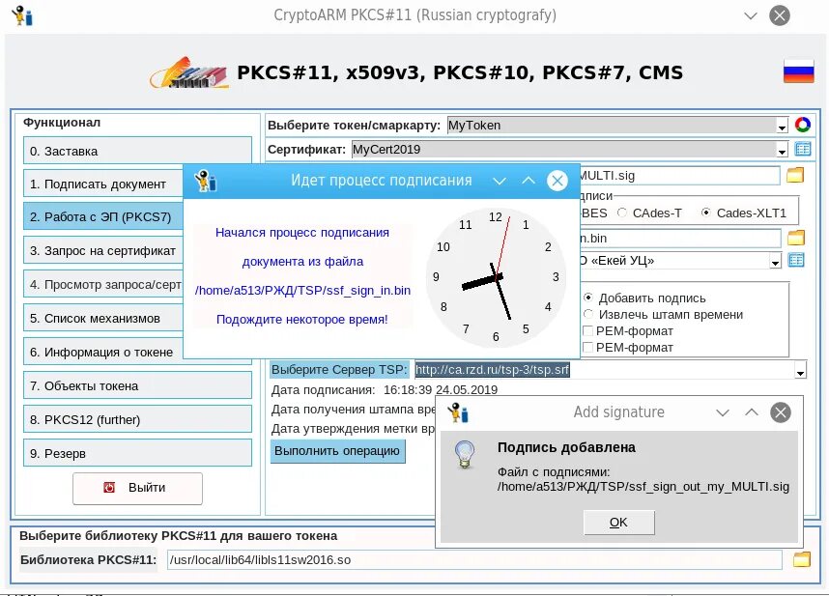Click Выполнить операцию button
This screenshot has width=829, height=596.
[x=337, y=451]
